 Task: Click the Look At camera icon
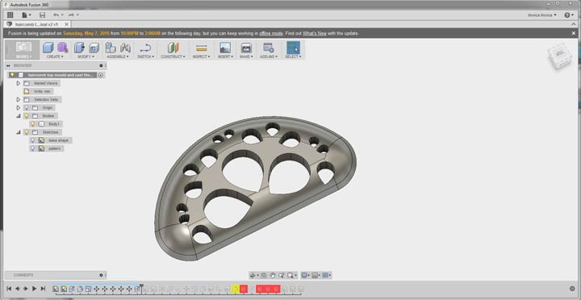pyautogui.click(x=264, y=275)
